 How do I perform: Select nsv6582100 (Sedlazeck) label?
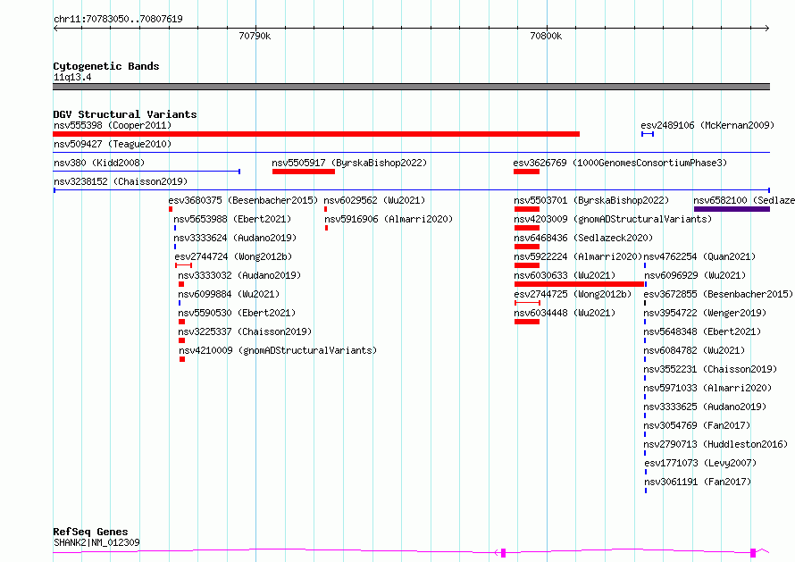tap(744, 200)
